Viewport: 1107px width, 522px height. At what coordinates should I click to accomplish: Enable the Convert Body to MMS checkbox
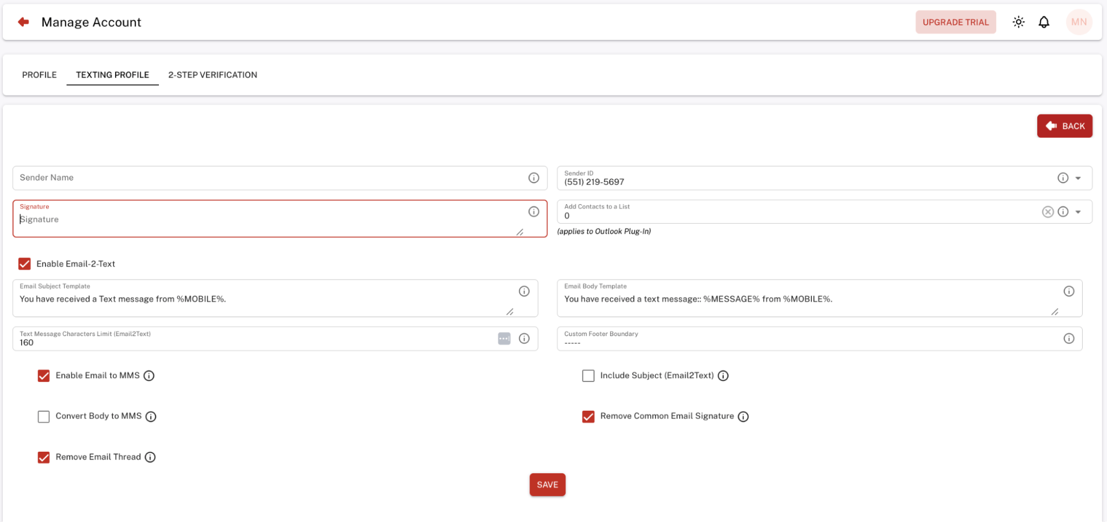pos(44,417)
